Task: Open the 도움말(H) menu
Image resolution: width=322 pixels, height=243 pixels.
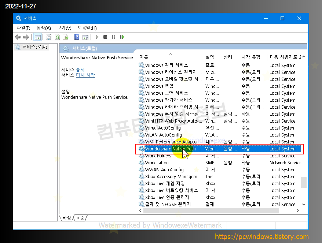Action: coord(87,28)
